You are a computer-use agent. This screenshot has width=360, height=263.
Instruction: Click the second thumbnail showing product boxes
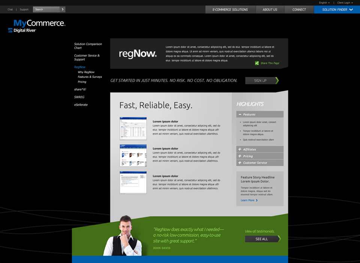[x=133, y=155]
